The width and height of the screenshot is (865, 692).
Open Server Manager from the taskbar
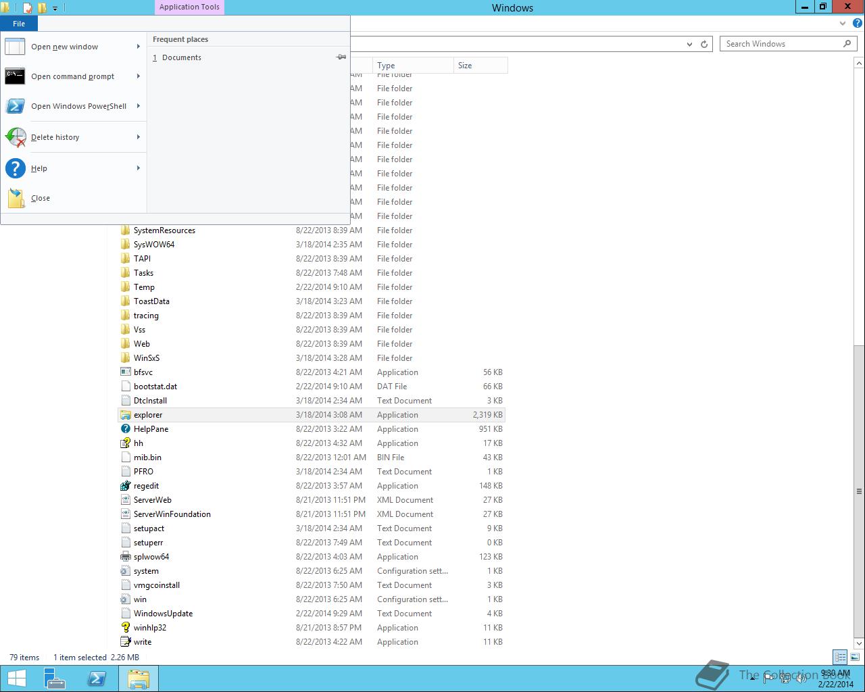[x=54, y=678]
